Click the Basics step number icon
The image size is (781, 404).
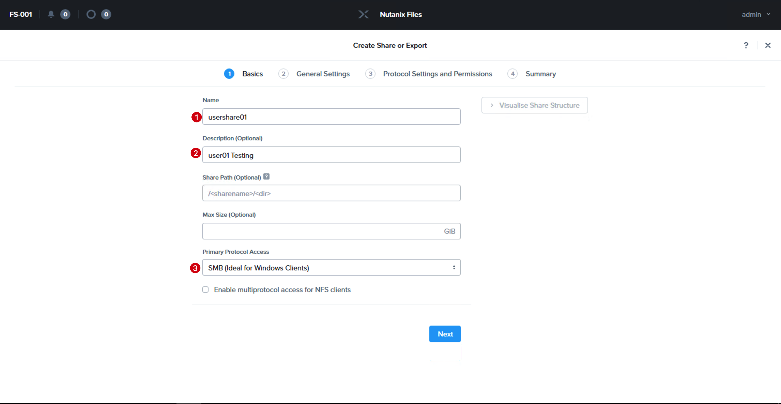pos(229,74)
